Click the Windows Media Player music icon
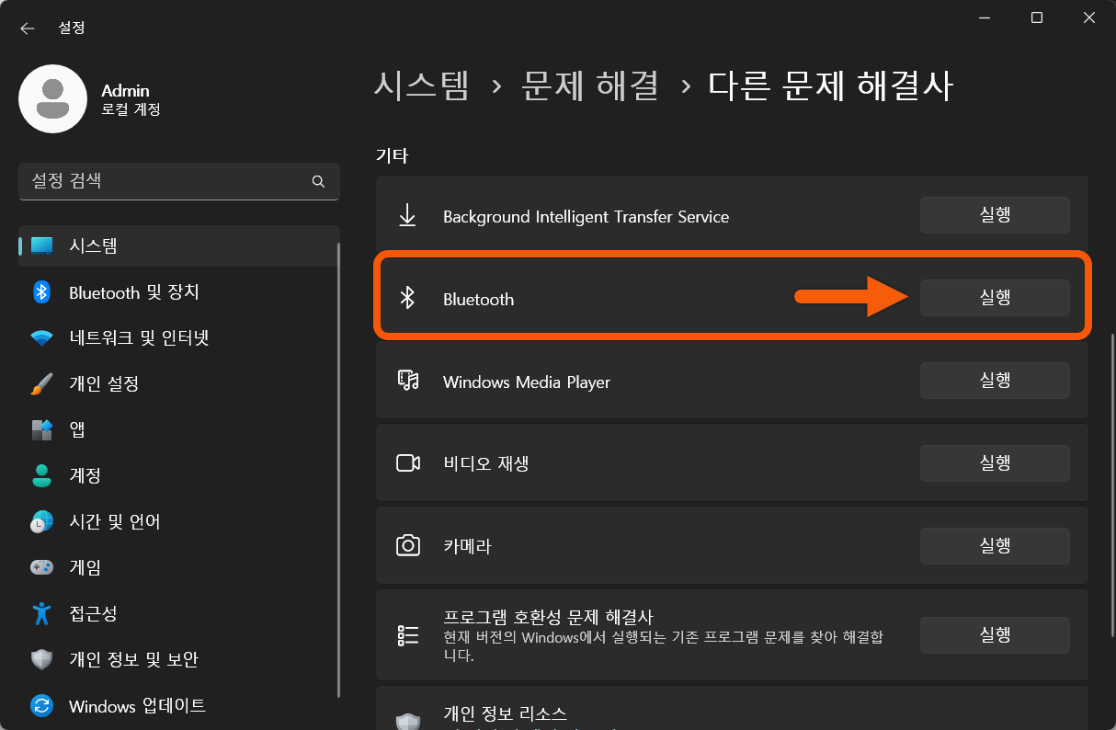Image resolution: width=1116 pixels, height=730 pixels. coord(407,381)
